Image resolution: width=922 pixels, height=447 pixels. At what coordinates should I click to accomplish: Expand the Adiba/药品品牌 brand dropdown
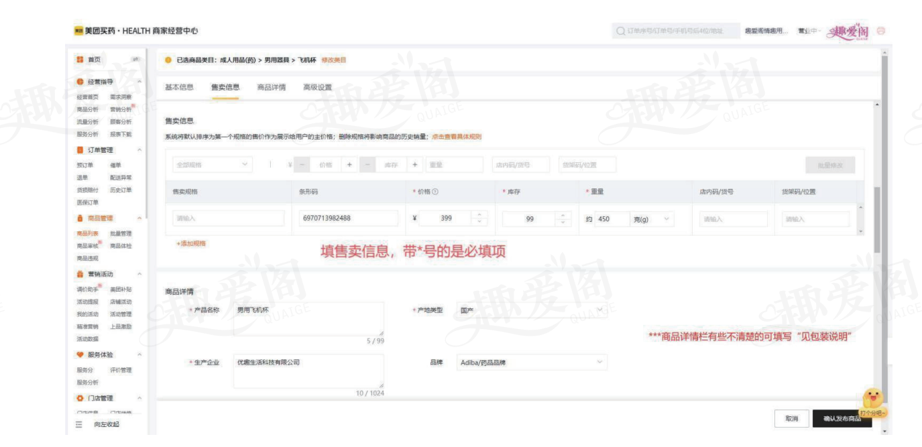[x=530, y=363]
